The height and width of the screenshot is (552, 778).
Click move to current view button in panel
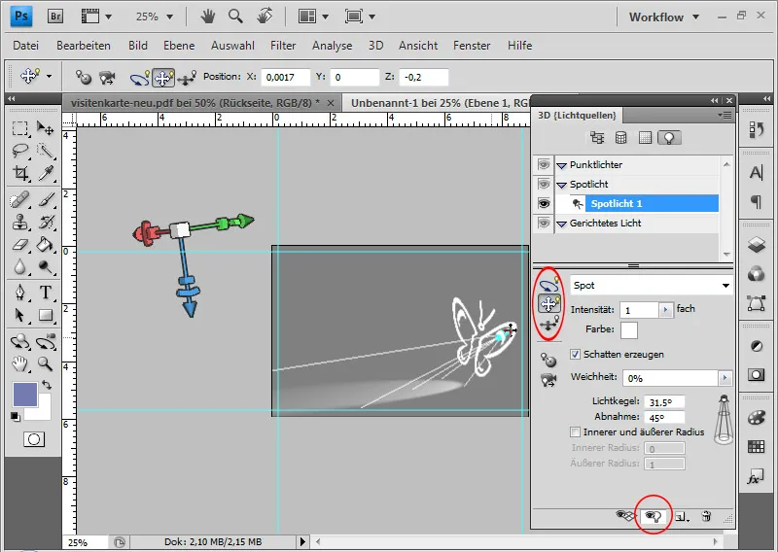click(x=548, y=380)
